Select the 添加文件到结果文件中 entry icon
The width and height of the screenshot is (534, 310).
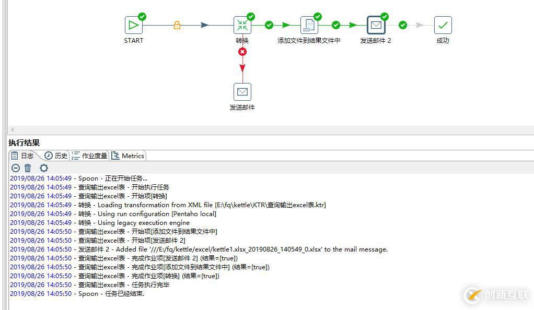309,25
